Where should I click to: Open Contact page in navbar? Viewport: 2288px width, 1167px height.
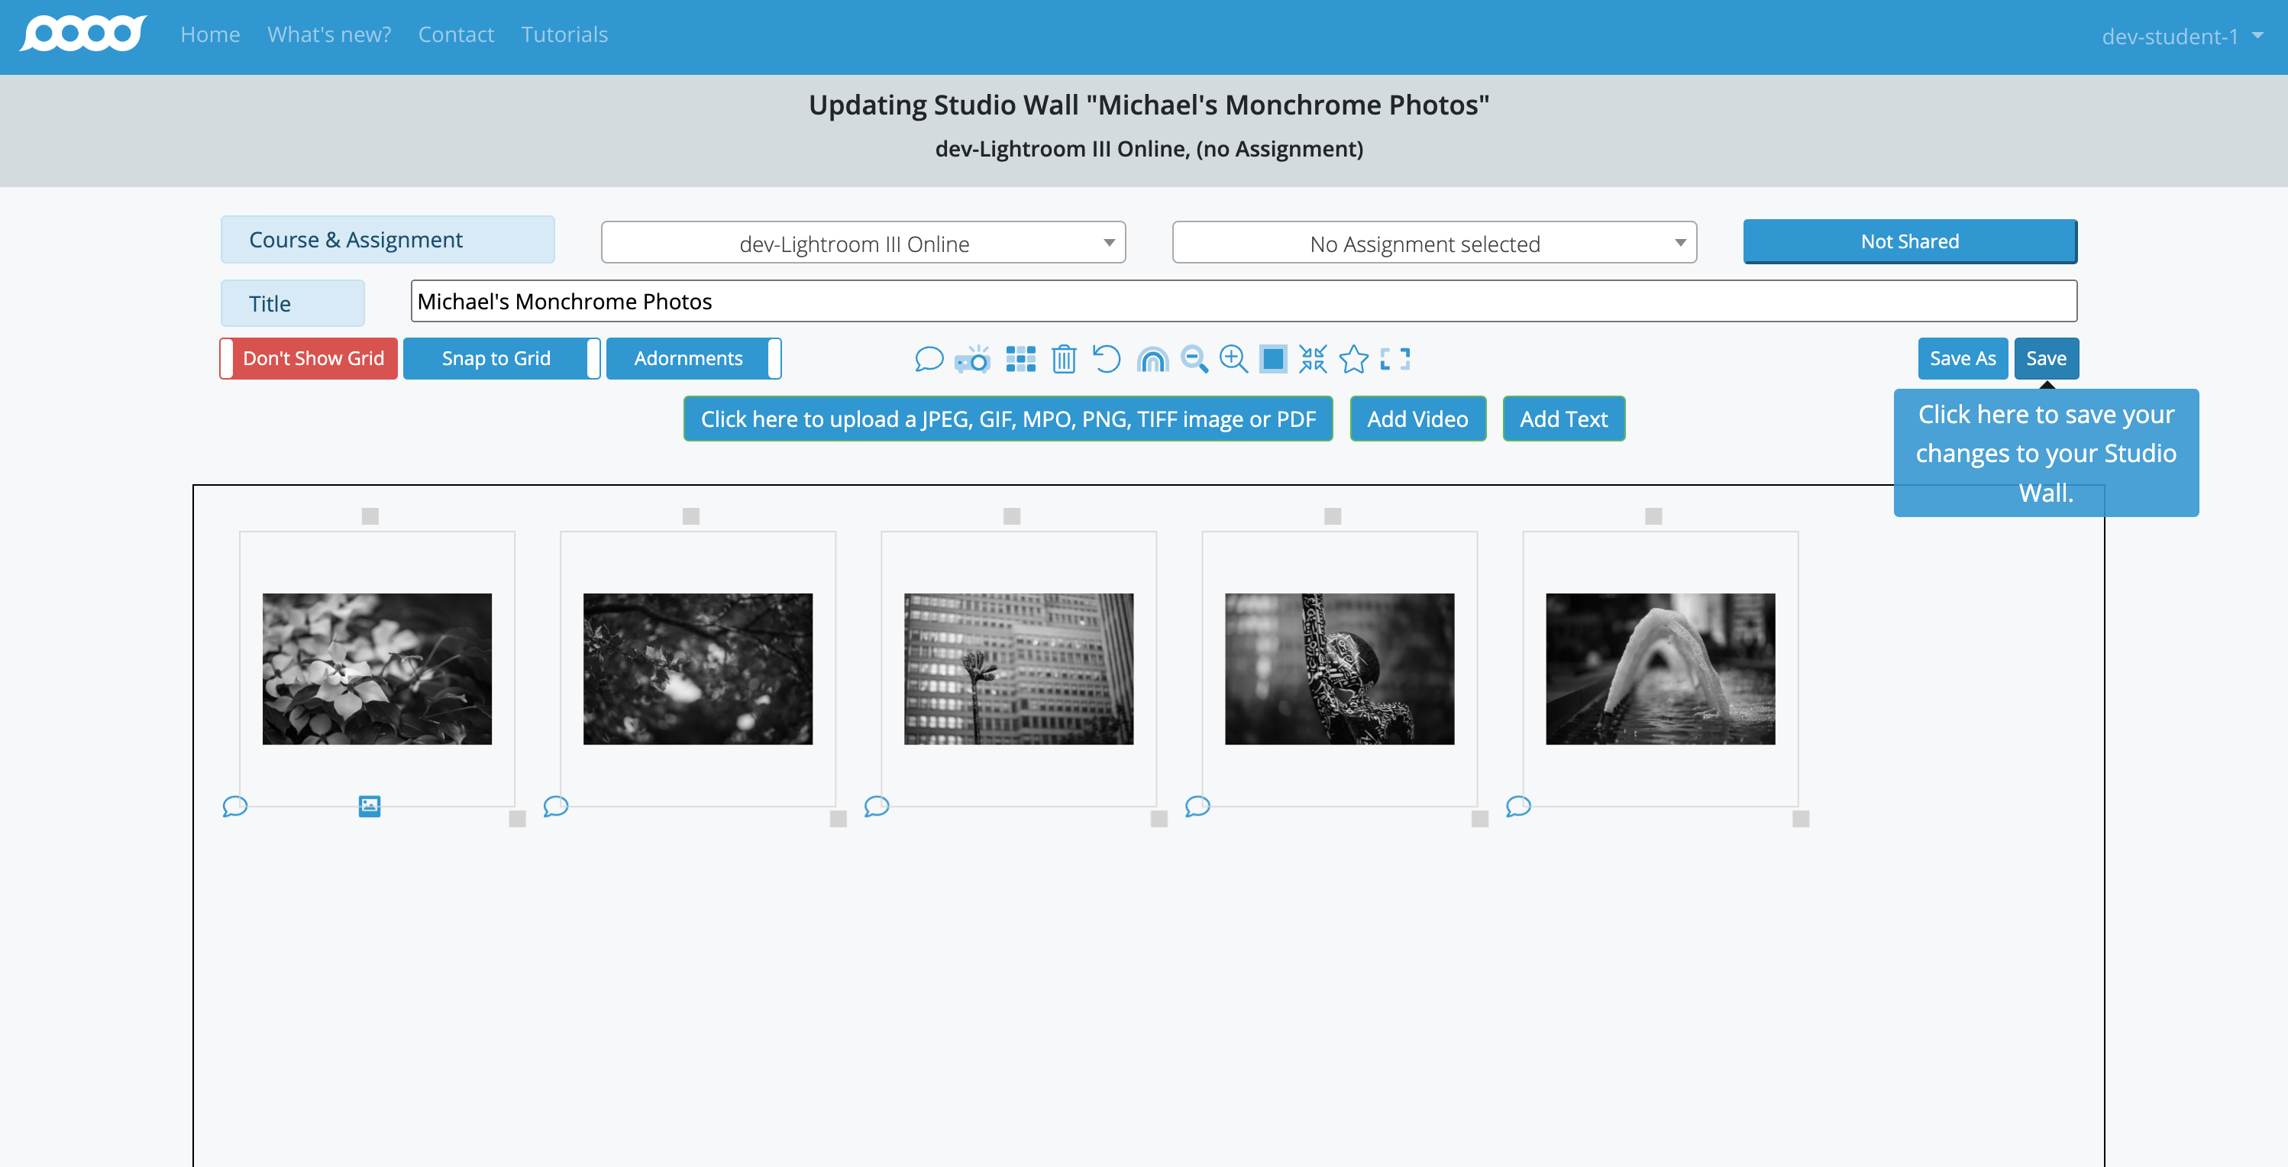click(x=457, y=34)
